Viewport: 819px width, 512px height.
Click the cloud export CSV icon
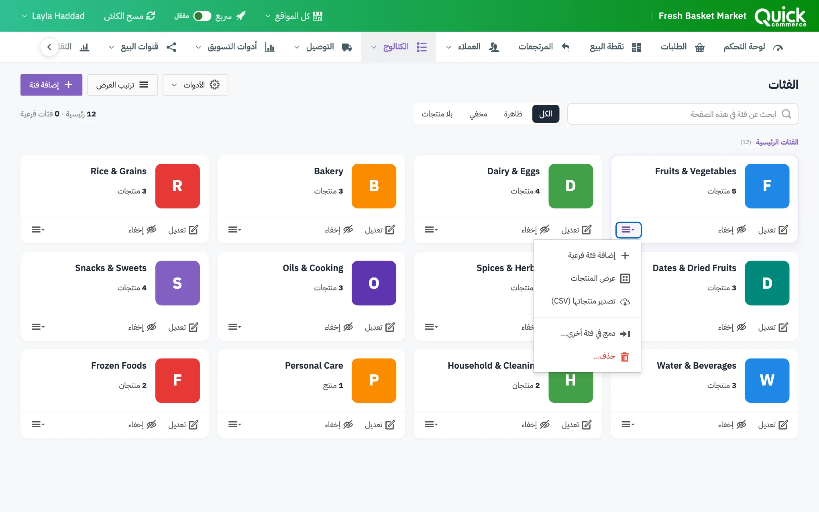click(625, 302)
